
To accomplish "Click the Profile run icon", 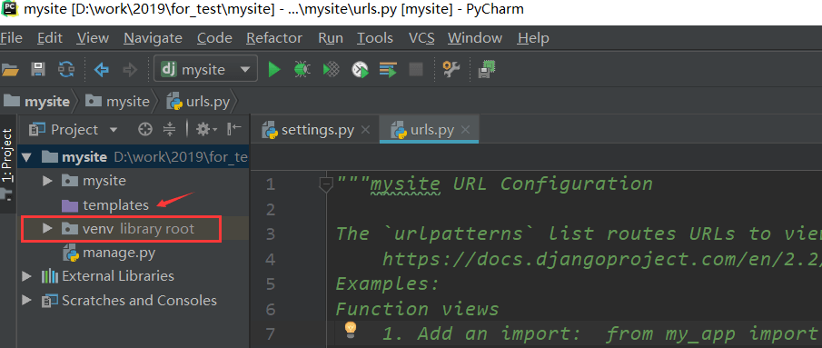I will click(x=360, y=70).
